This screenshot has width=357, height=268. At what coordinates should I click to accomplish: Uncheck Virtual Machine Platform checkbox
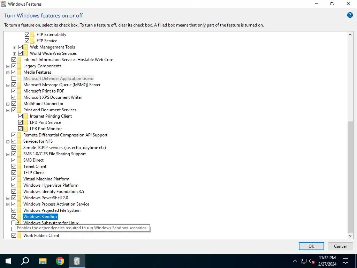(14, 179)
